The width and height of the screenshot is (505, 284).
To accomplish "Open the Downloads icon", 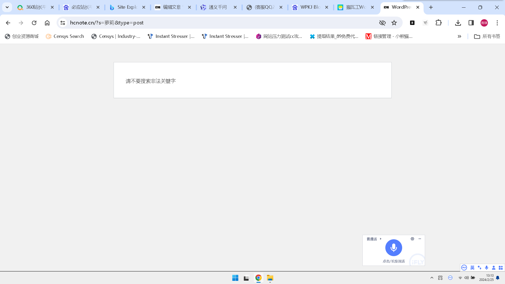I will tap(458, 23).
